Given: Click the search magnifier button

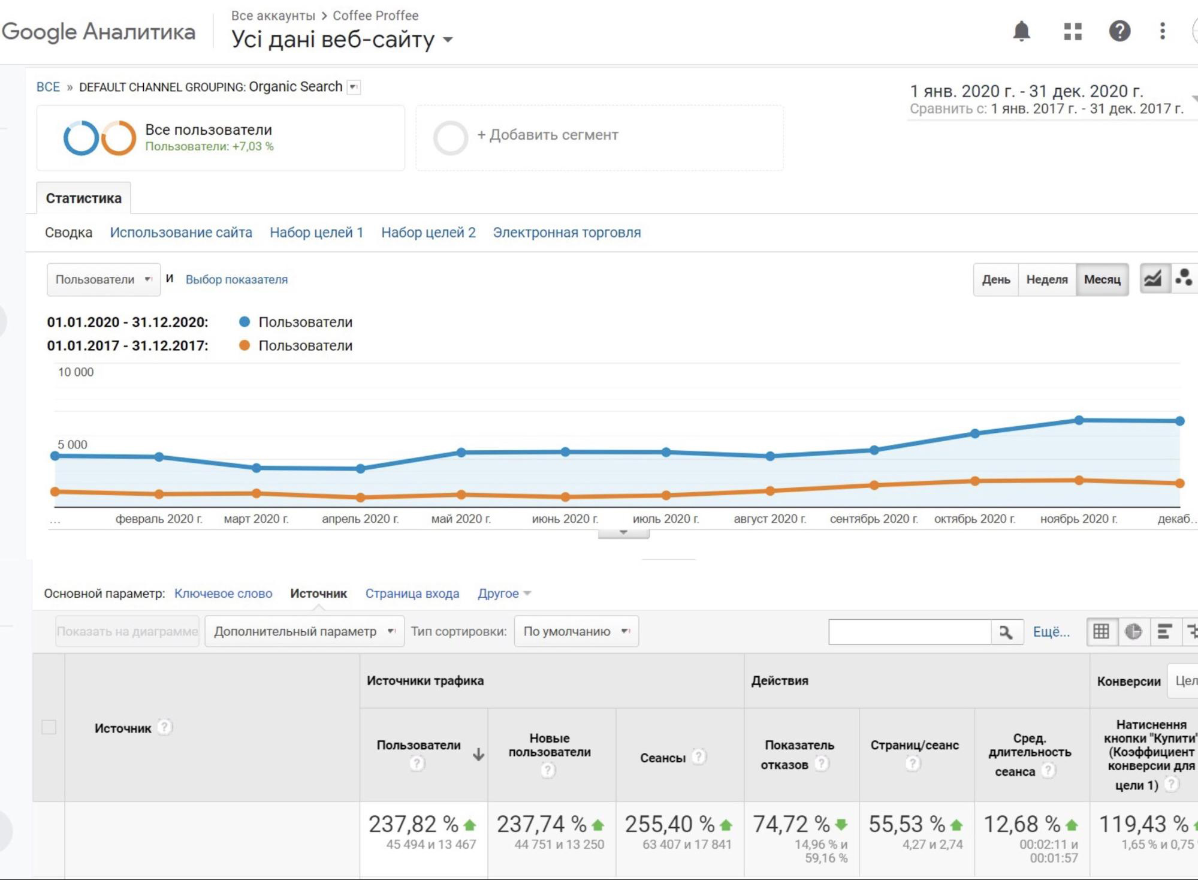Looking at the screenshot, I should [1006, 632].
